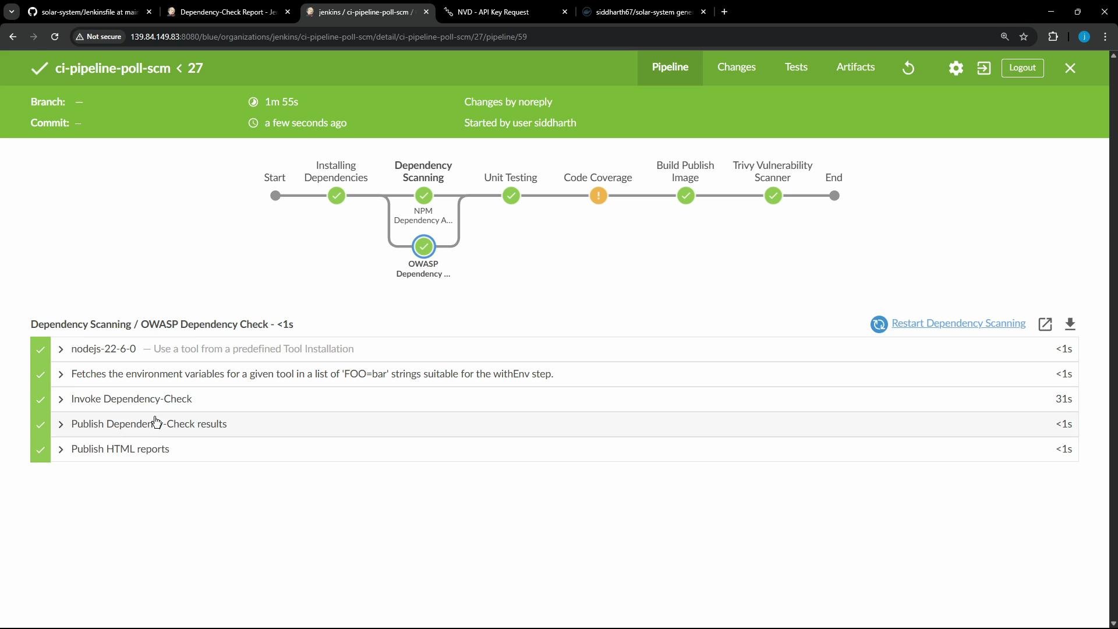Open browser zoom magnifier icon
1118x629 pixels.
tap(1004, 37)
